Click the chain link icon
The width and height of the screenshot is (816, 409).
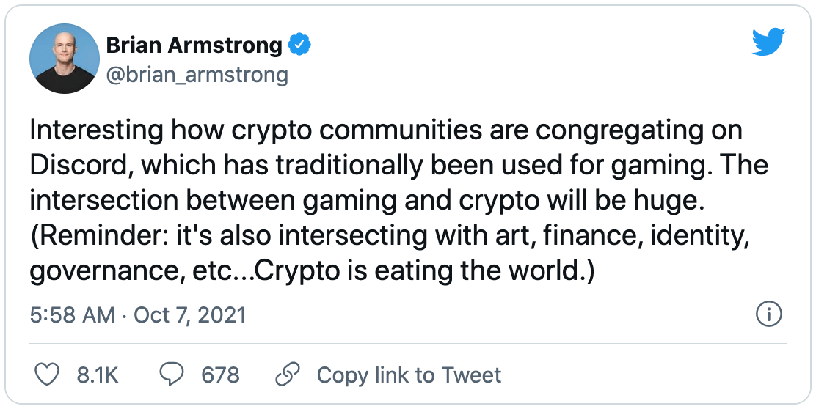click(x=285, y=375)
